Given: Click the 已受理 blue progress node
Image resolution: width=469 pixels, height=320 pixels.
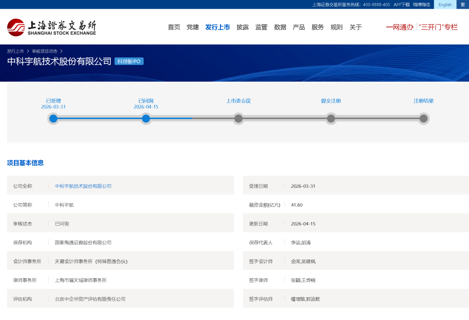Looking at the screenshot, I should point(53,119).
